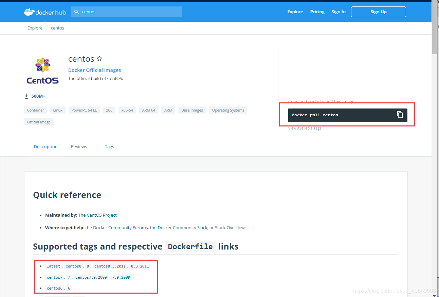Screen dimensions: 439x297
Task: Click the 500M+ downloads text
Action: click(x=38, y=96)
